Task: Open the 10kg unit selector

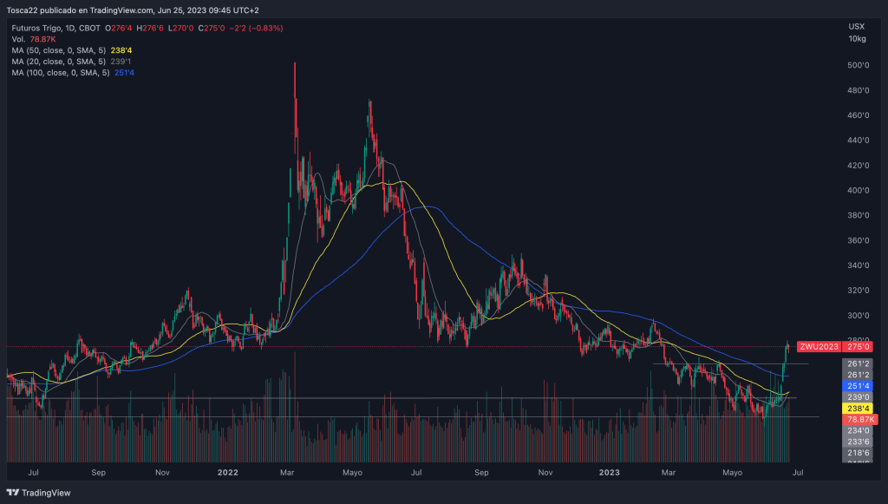Action: pyautogui.click(x=856, y=39)
